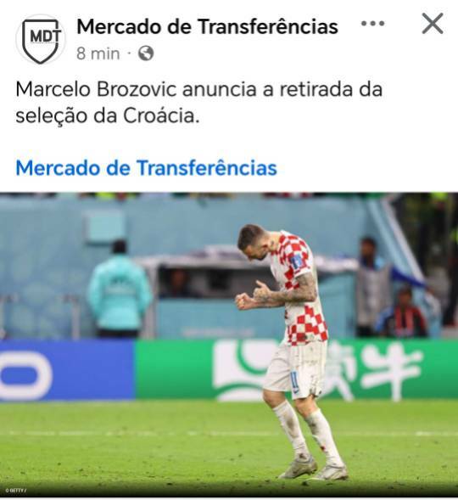Follow the blue Mercado de Transferências link
This screenshot has width=458, height=500.
pyautogui.click(x=146, y=168)
